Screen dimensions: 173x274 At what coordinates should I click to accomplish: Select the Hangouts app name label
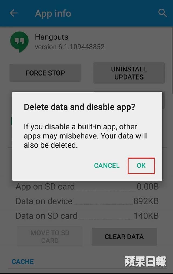51,37
